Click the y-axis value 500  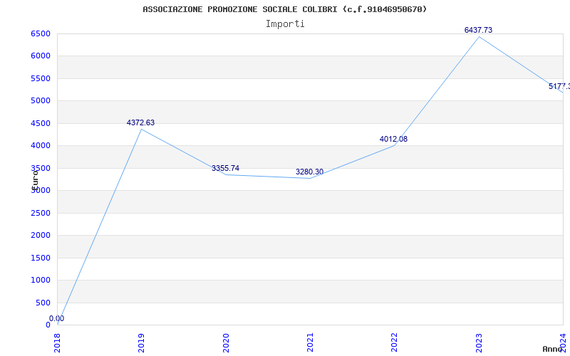pos(43,303)
